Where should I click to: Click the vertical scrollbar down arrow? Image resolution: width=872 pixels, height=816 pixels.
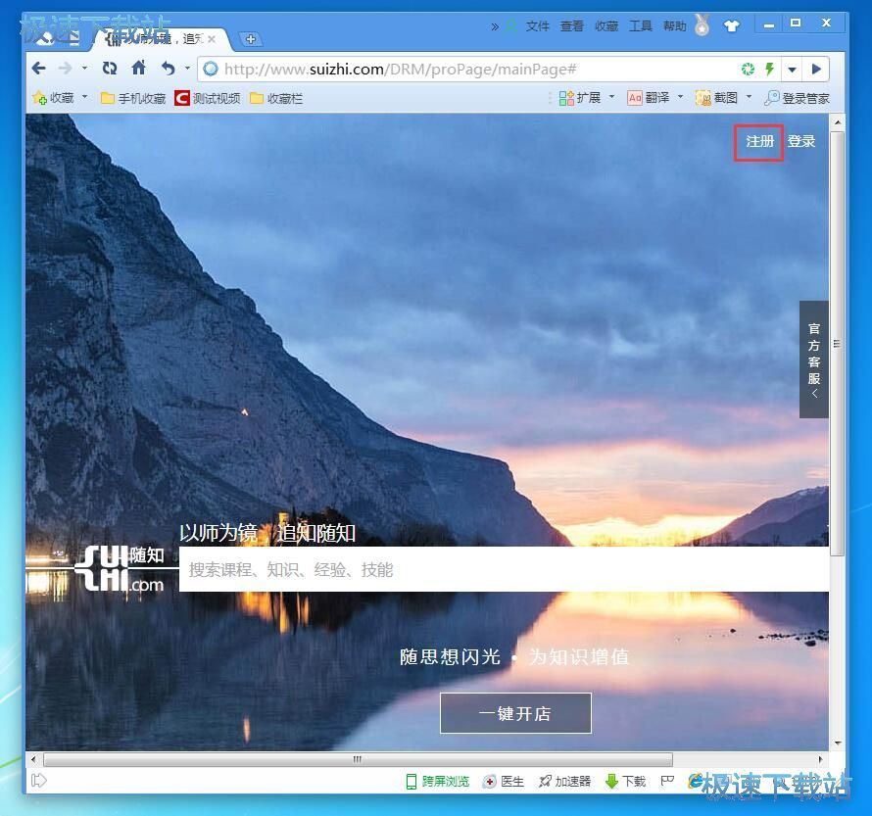point(838,744)
